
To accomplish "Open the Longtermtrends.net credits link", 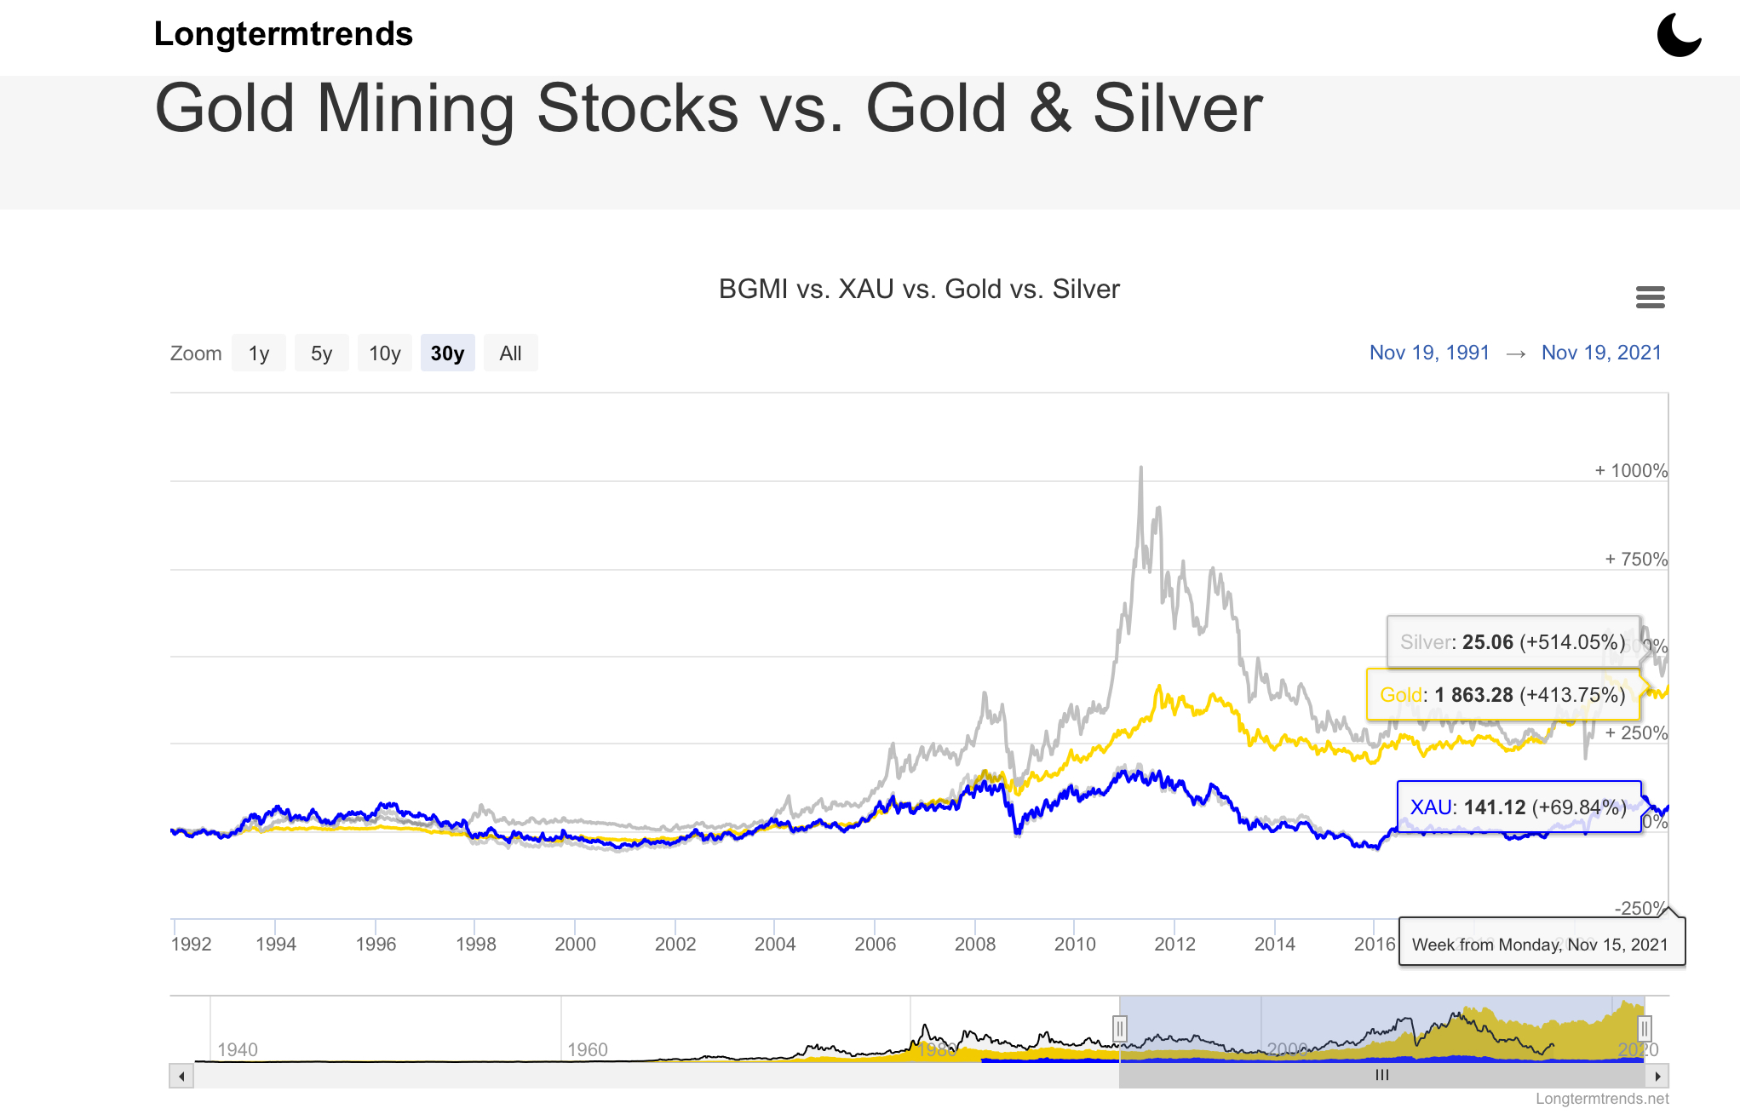I will (x=1602, y=1099).
